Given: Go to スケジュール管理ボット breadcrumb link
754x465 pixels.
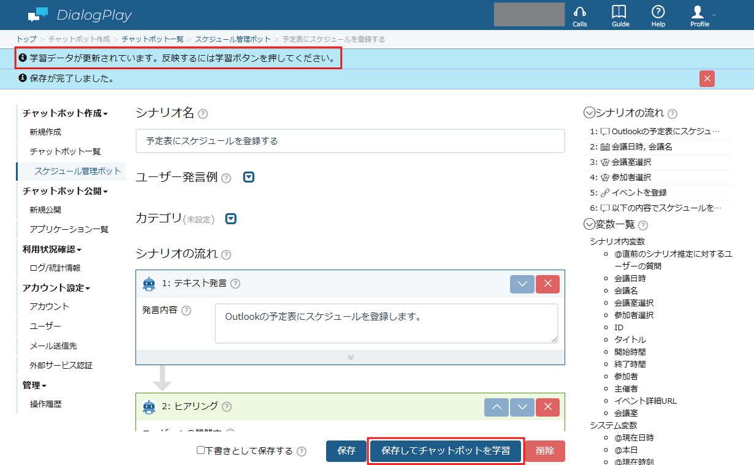Looking at the screenshot, I should [233, 39].
